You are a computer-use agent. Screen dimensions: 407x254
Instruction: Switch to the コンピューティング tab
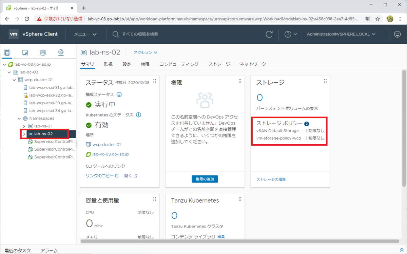click(179, 64)
